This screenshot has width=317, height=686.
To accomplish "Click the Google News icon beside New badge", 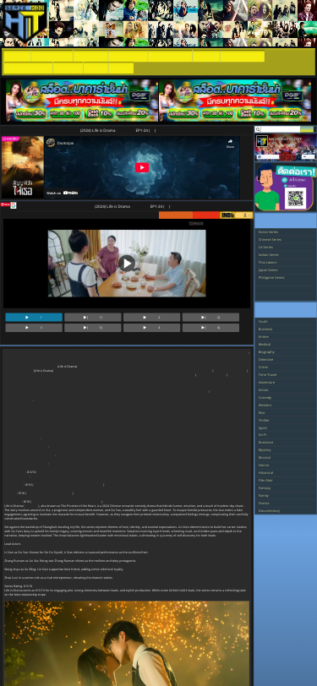I will tap(14, 205).
